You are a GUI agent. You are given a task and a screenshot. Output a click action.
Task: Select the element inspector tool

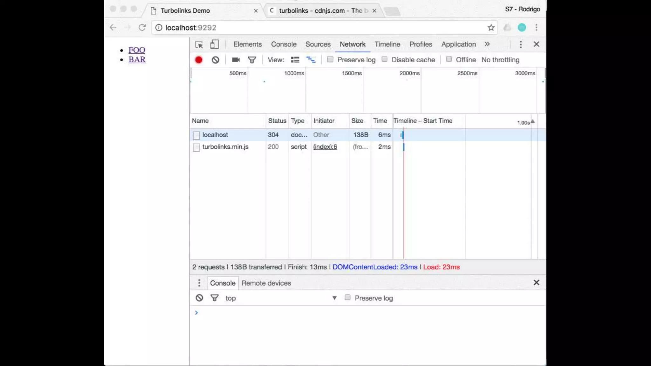click(x=199, y=44)
